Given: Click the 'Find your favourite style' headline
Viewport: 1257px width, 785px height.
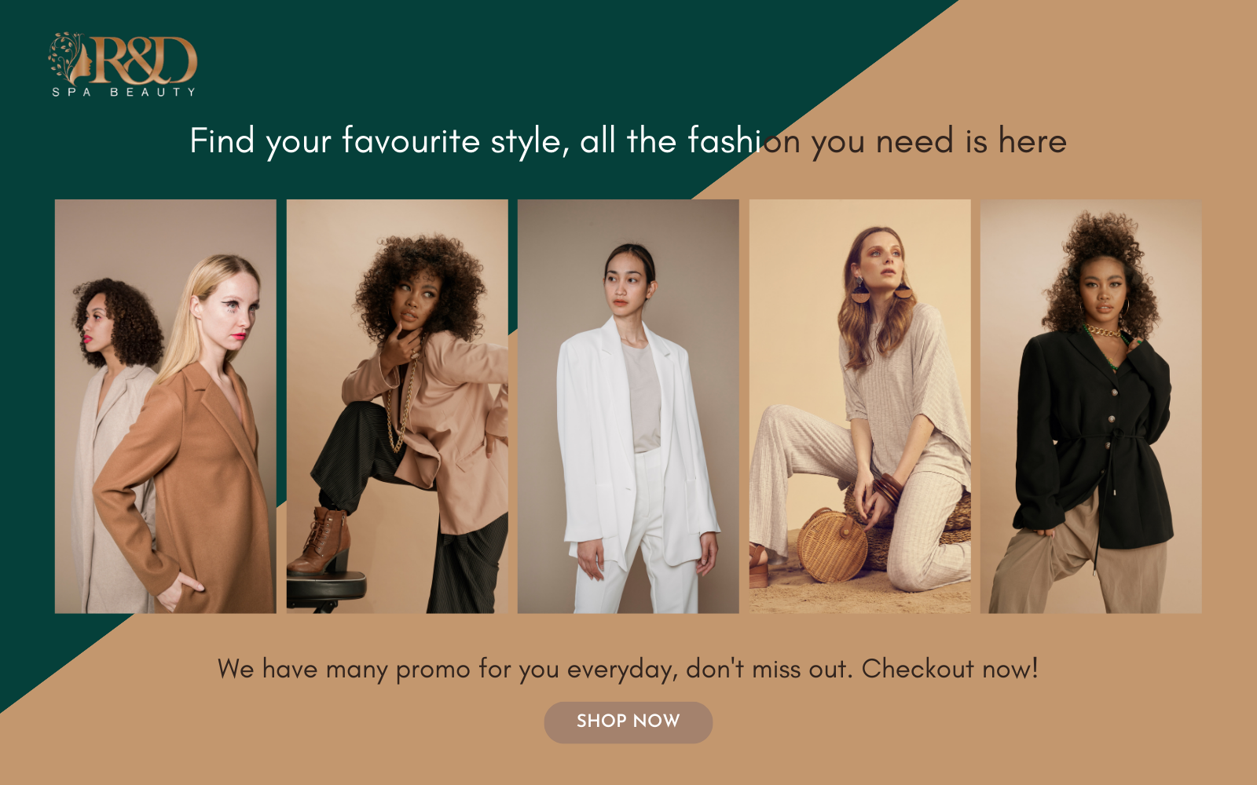Looking at the screenshot, I should (x=628, y=141).
